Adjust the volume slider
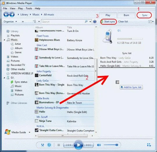157x152 pixels. [x=111, y=145]
